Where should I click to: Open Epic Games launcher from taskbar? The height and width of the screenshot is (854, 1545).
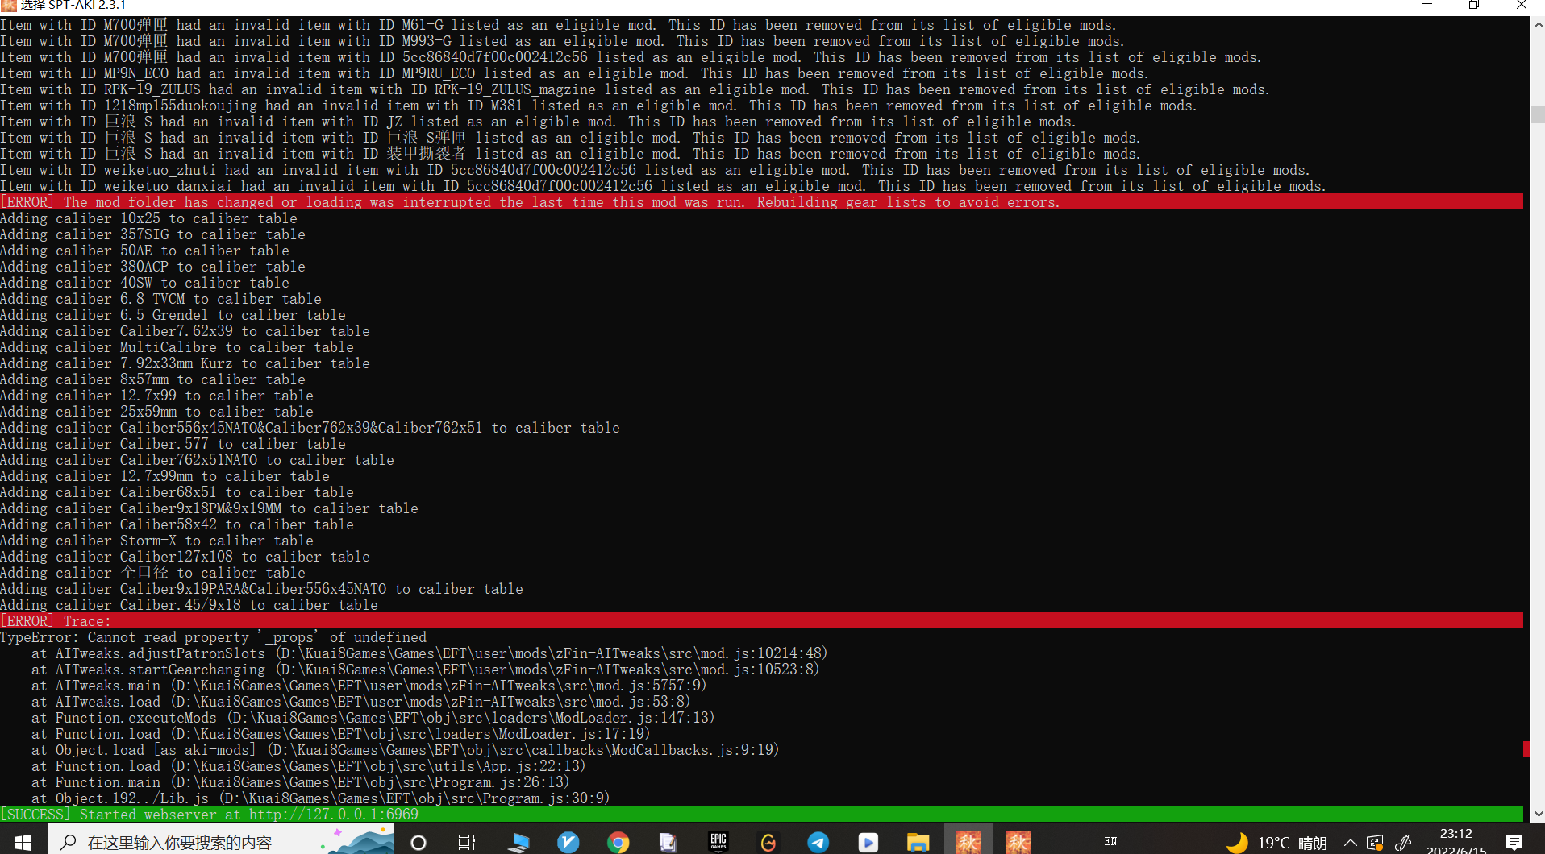pyautogui.click(x=718, y=842)
